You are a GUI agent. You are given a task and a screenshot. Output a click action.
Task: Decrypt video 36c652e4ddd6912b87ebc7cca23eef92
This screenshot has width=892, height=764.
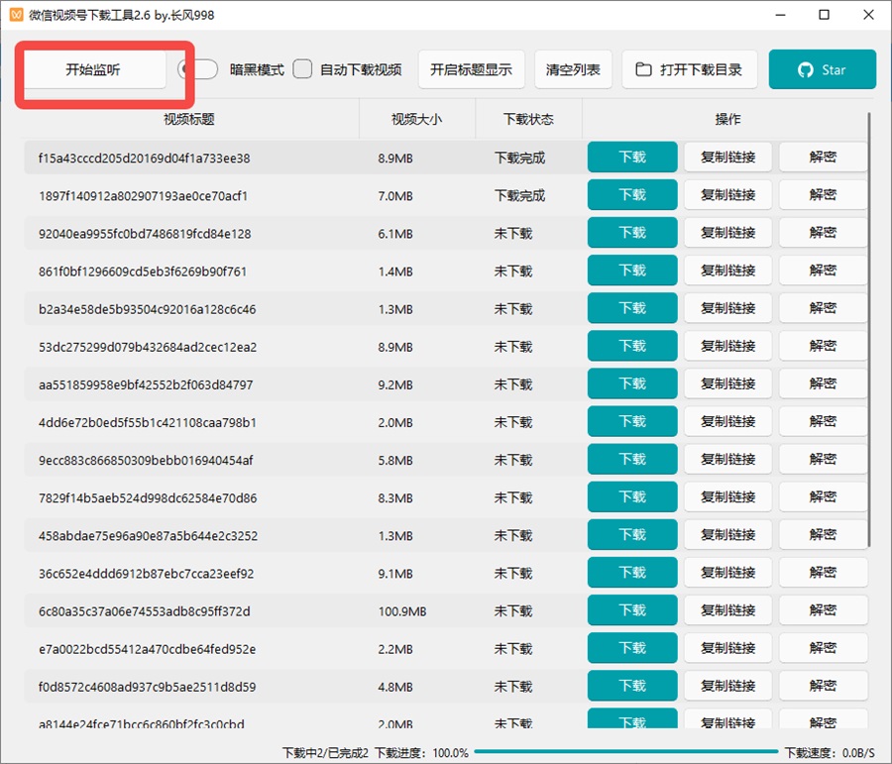tap(823, 573)
